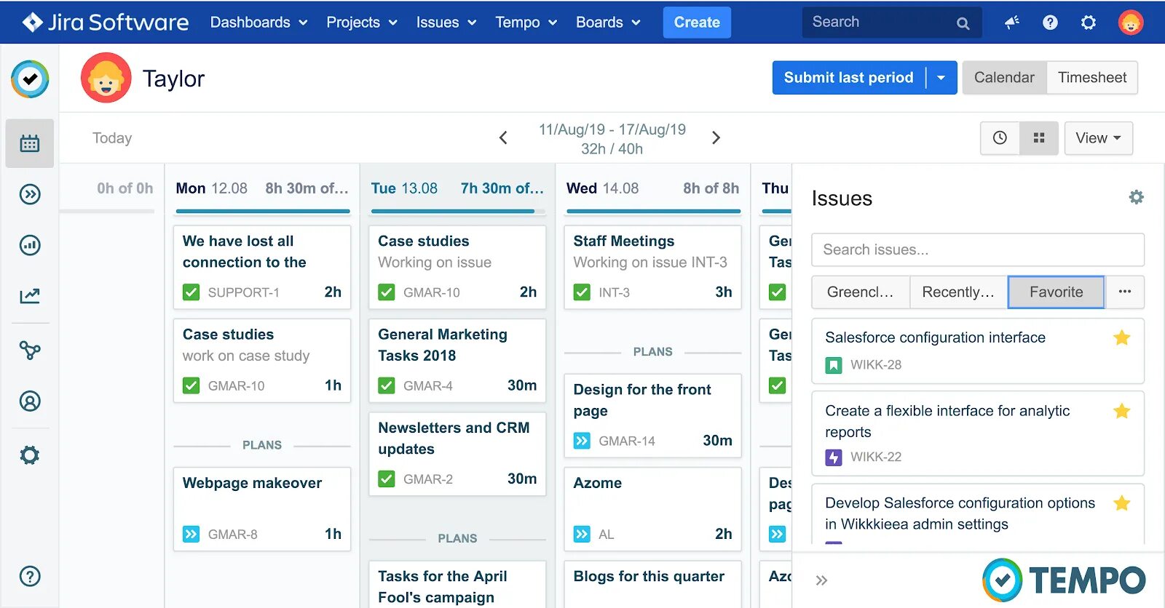Viewport: 1165px width, 608px height.
Task: Open the Reports chart icon in sidebar
Action: coord(30,245)
